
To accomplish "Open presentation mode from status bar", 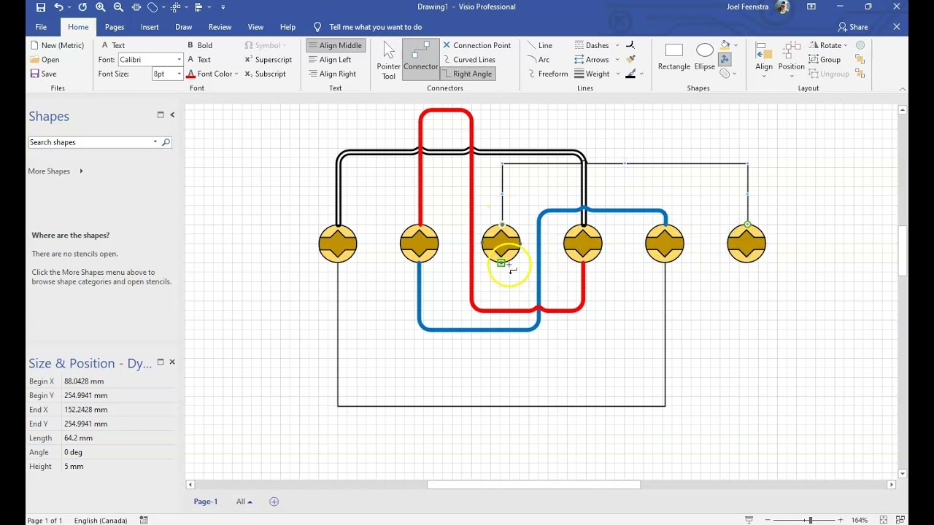I will [x=749, y=520].
